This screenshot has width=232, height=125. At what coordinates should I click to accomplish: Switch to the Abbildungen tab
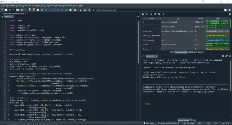[x=193, y=52]
